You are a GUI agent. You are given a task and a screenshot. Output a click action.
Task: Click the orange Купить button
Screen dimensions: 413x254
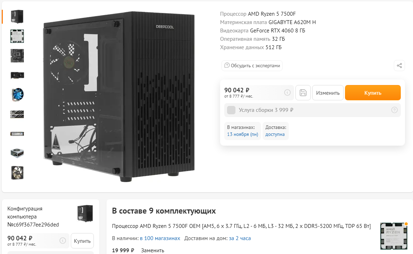[x=373, y=93]
